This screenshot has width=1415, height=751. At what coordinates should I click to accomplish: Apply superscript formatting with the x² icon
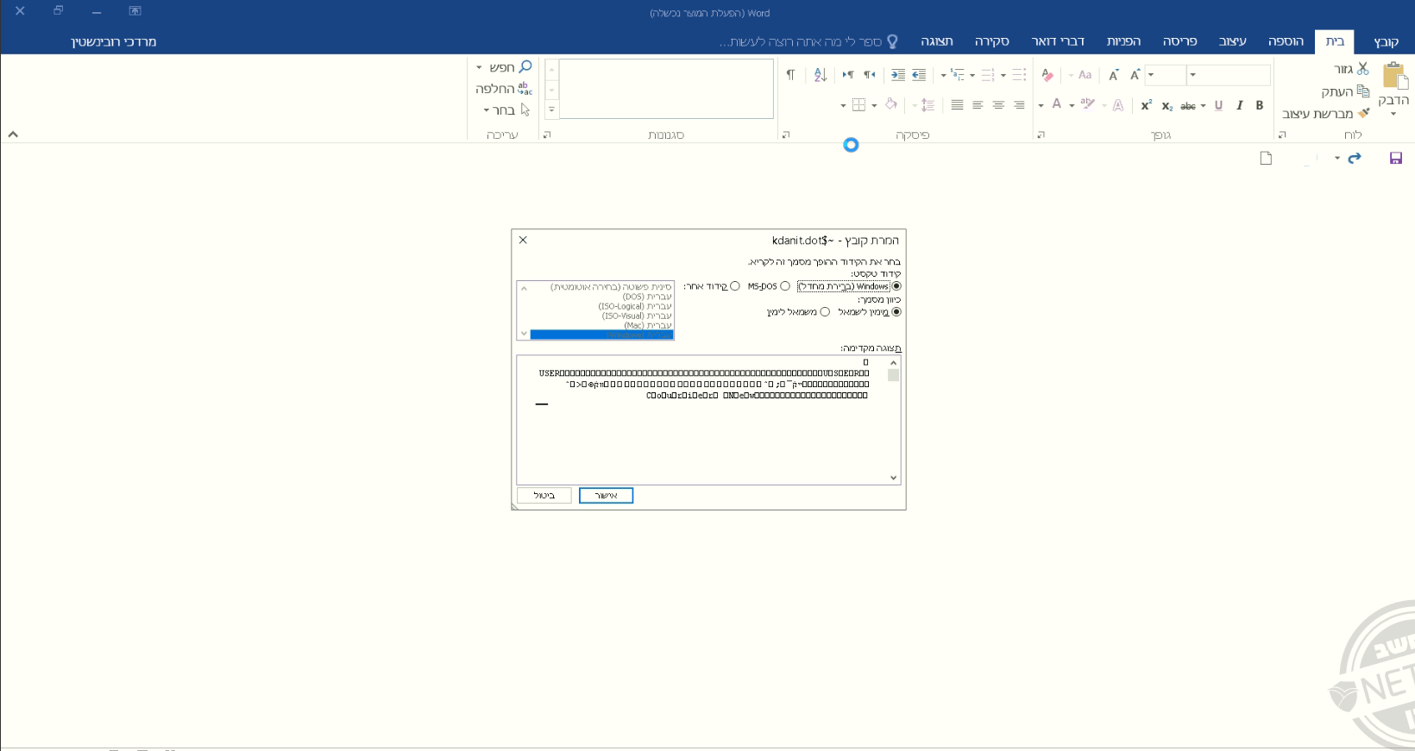[1147, 105]
